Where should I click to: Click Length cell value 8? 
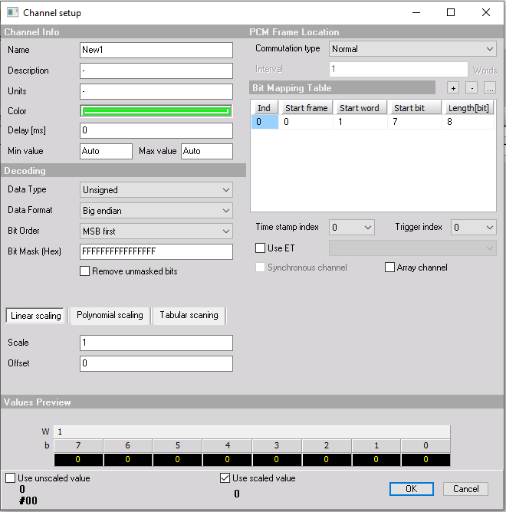click(468, 122)
